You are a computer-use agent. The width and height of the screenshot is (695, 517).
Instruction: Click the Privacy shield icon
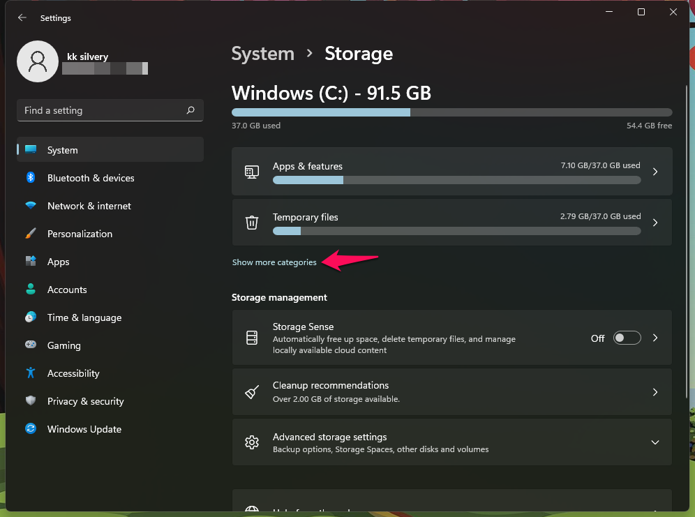31,400
